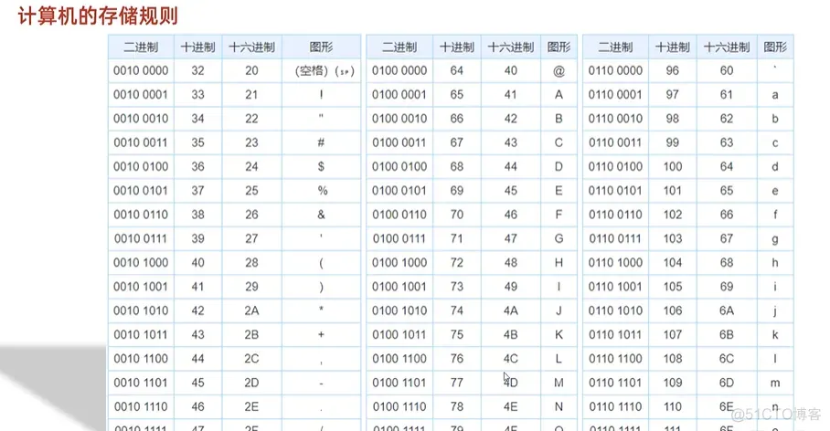This screenshot has width=830, height=431.
Task: Click binary cell 0110 0101
Action: (x=615, y=191)
